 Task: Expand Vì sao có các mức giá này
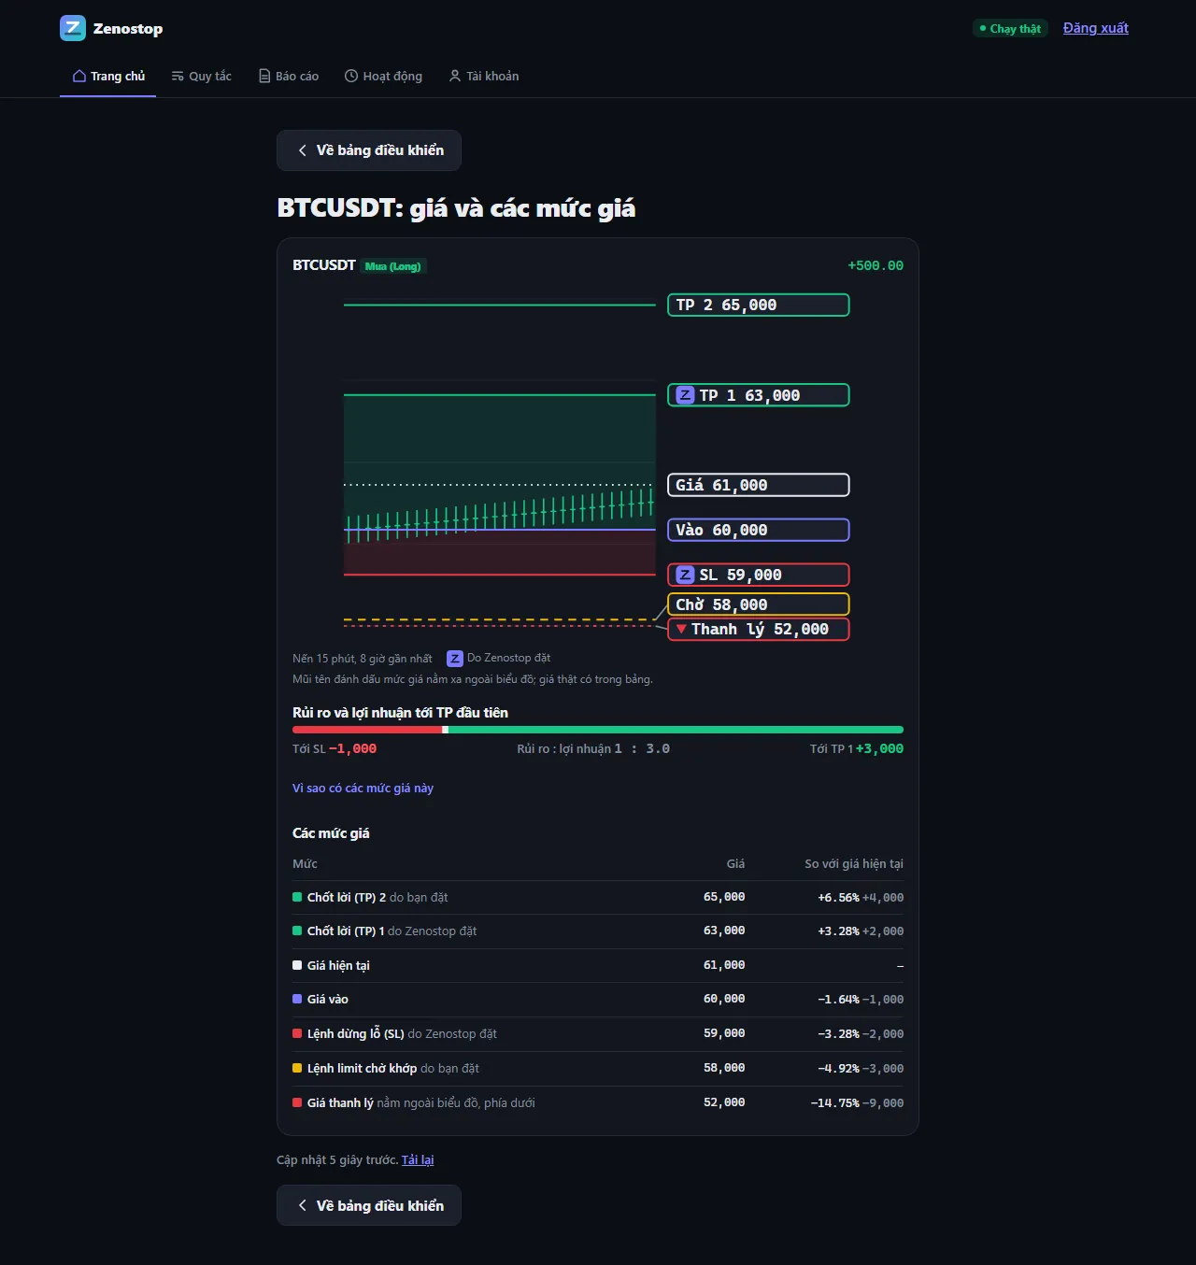[363, 789]
